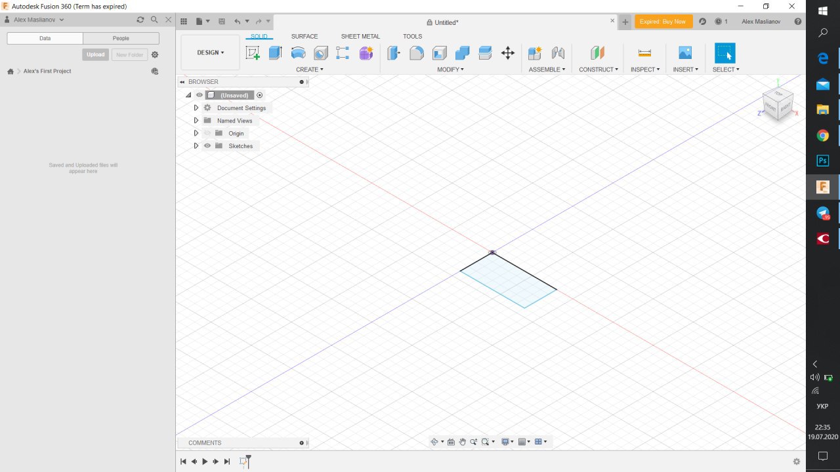Screen dimensions: 840x472
Task: Search in the data panel
Action: point(154,20)
